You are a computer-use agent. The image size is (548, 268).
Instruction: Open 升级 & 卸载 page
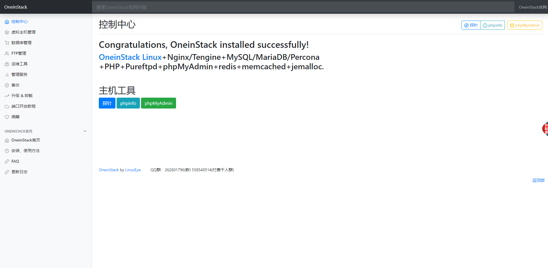pos(22,96)
